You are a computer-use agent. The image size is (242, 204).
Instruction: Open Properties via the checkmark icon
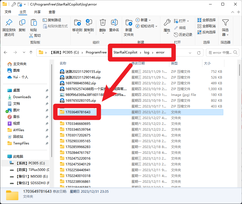pyautogui.click(x=167, y=23)
